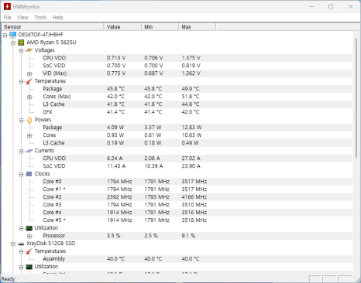The height and width of the screenshot is (283, 361).
Task: Select the CPU VDD current row
Action: (x=198, y=159)
